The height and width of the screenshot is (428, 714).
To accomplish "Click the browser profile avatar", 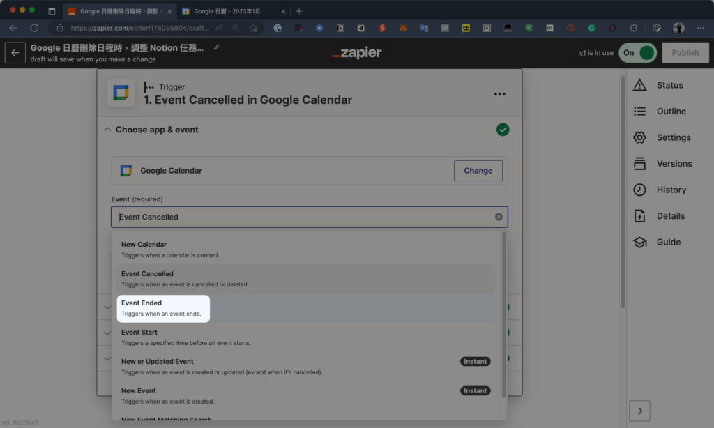I will pyautogui.click(x=678, y=28).
